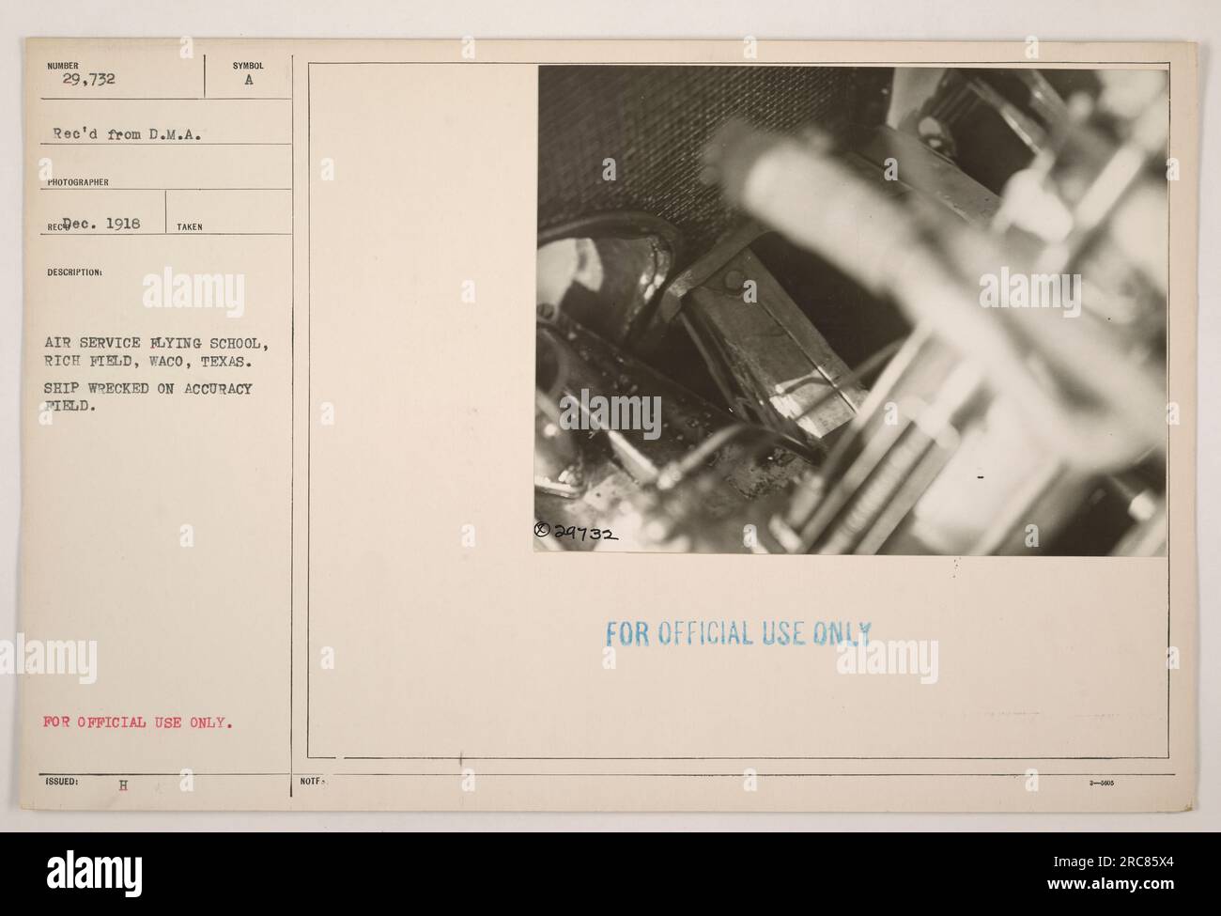Image resolution: width=1221 pixels, height=916 pixels.
Task: Click the "SHIP WRECKED ON ACCURACY" text
Action: pos(150,388)
